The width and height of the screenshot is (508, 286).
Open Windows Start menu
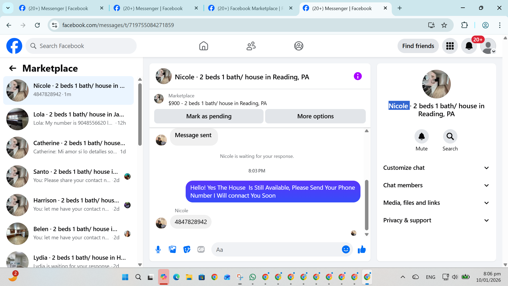[x=125, y=277]
